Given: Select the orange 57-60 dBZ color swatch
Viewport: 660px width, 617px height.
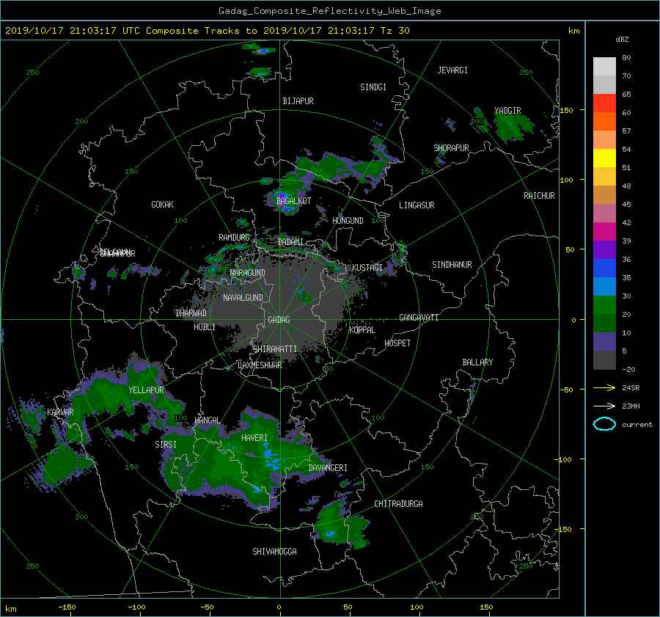Looking at the screenshot, I should [x=604, y=122].
